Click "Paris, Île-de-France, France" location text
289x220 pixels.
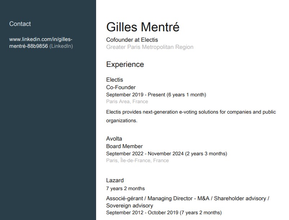137,161
